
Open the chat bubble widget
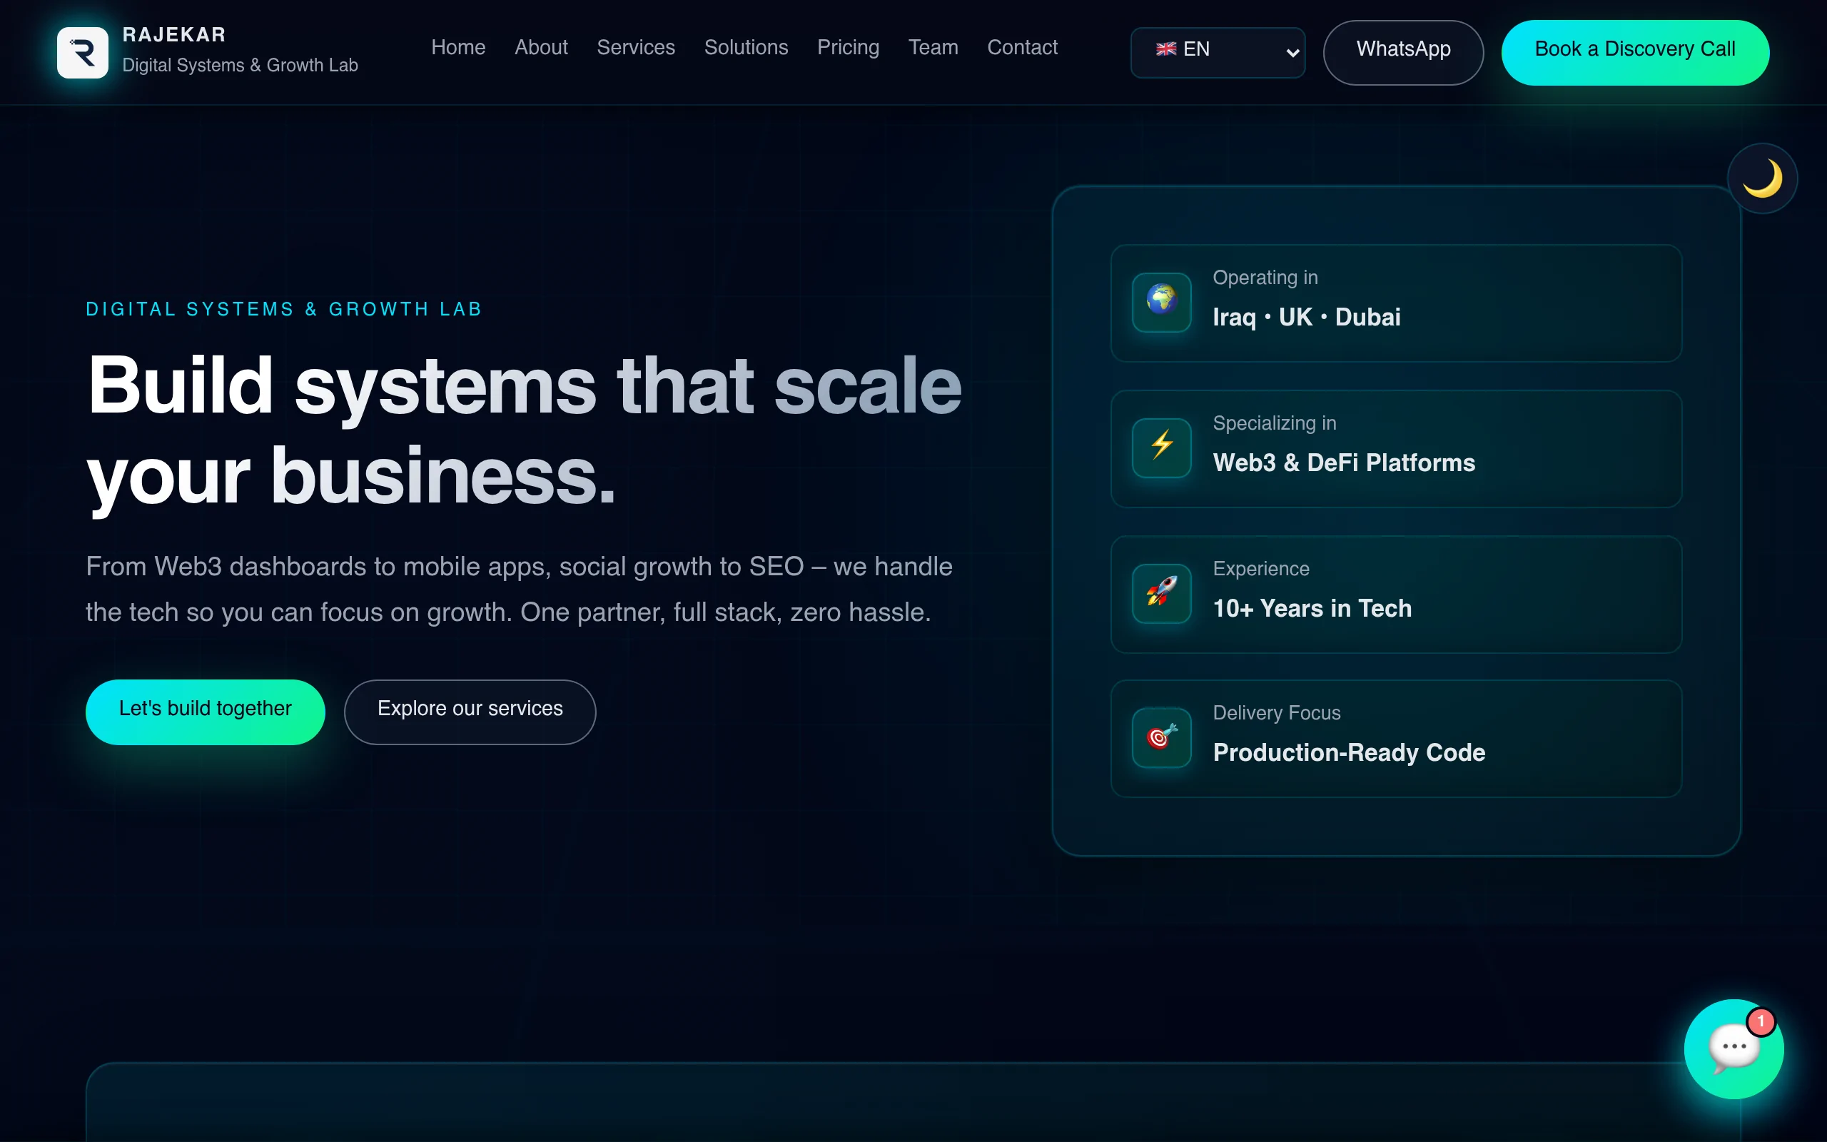(1734, 1048)
